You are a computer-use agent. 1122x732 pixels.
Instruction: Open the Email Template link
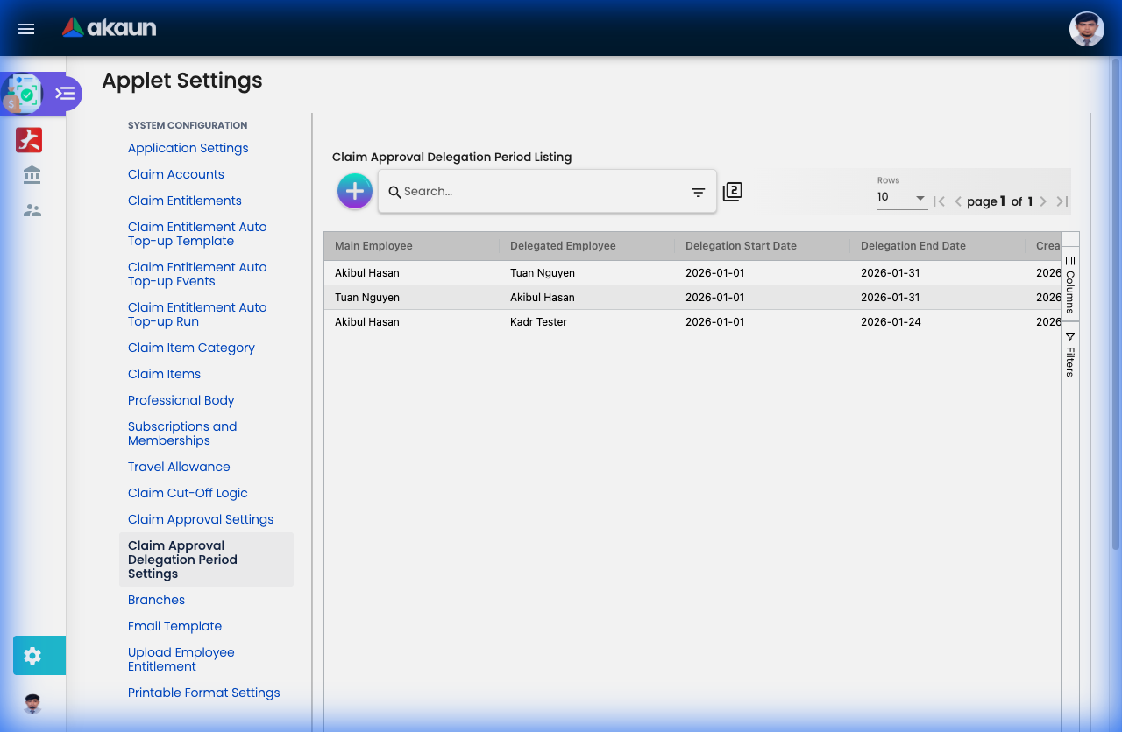click(x=174, y=626)
